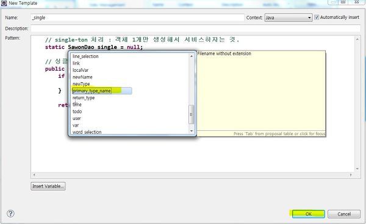Click into the Description input field
The image size is (366, 224).
tap(196, 29)
